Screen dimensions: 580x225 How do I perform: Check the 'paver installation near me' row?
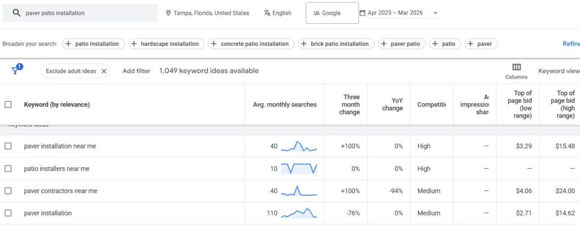pos(8,146)
